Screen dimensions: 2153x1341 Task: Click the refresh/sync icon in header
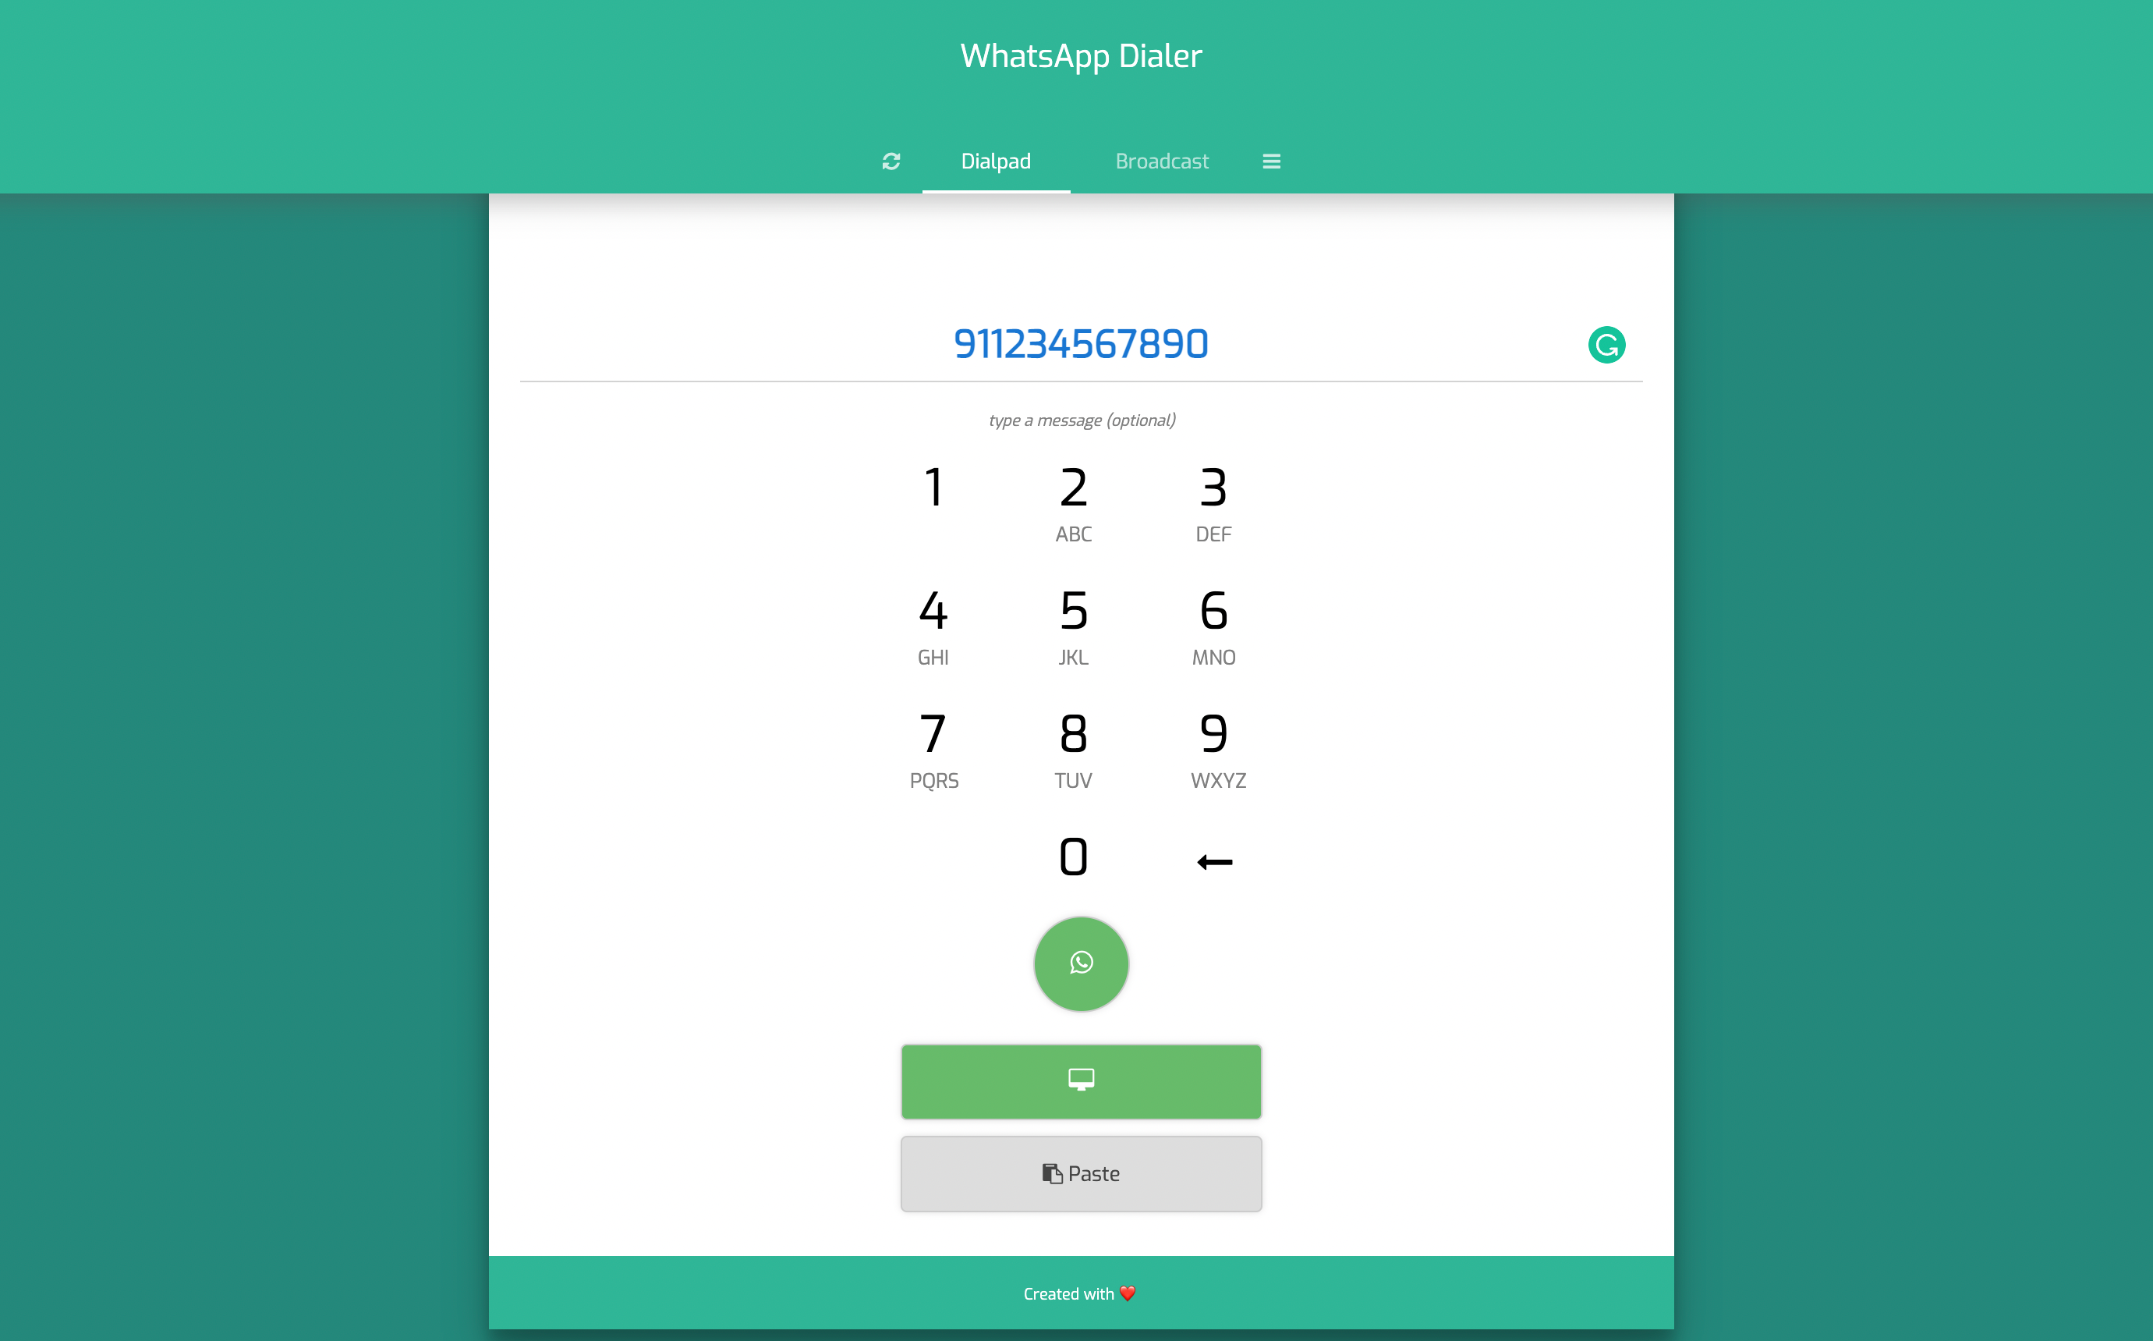891,161
